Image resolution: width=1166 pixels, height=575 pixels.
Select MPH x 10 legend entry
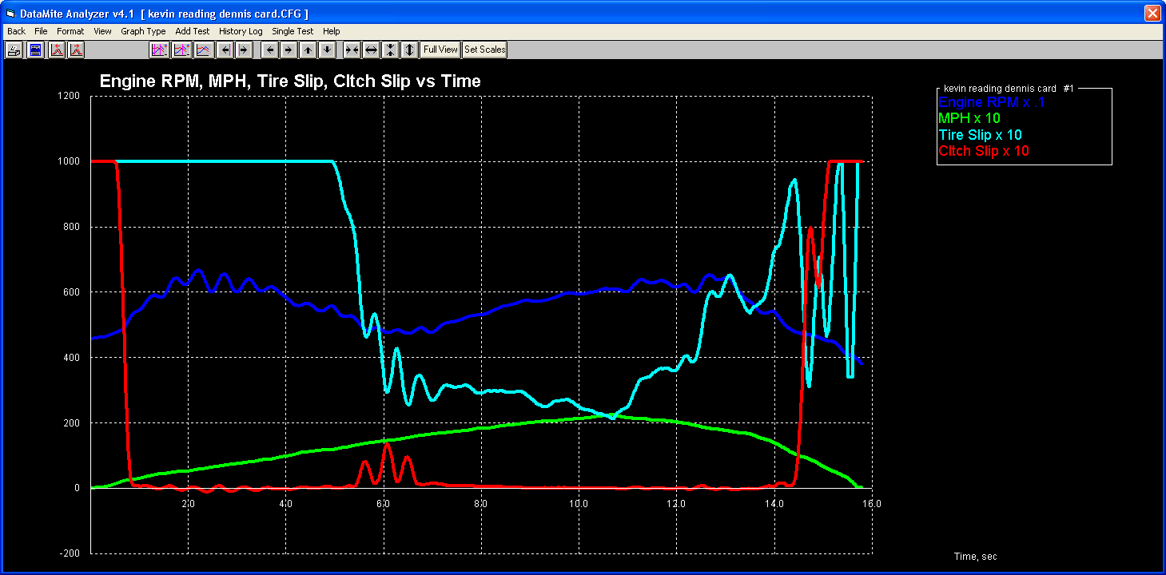[969, 118]
